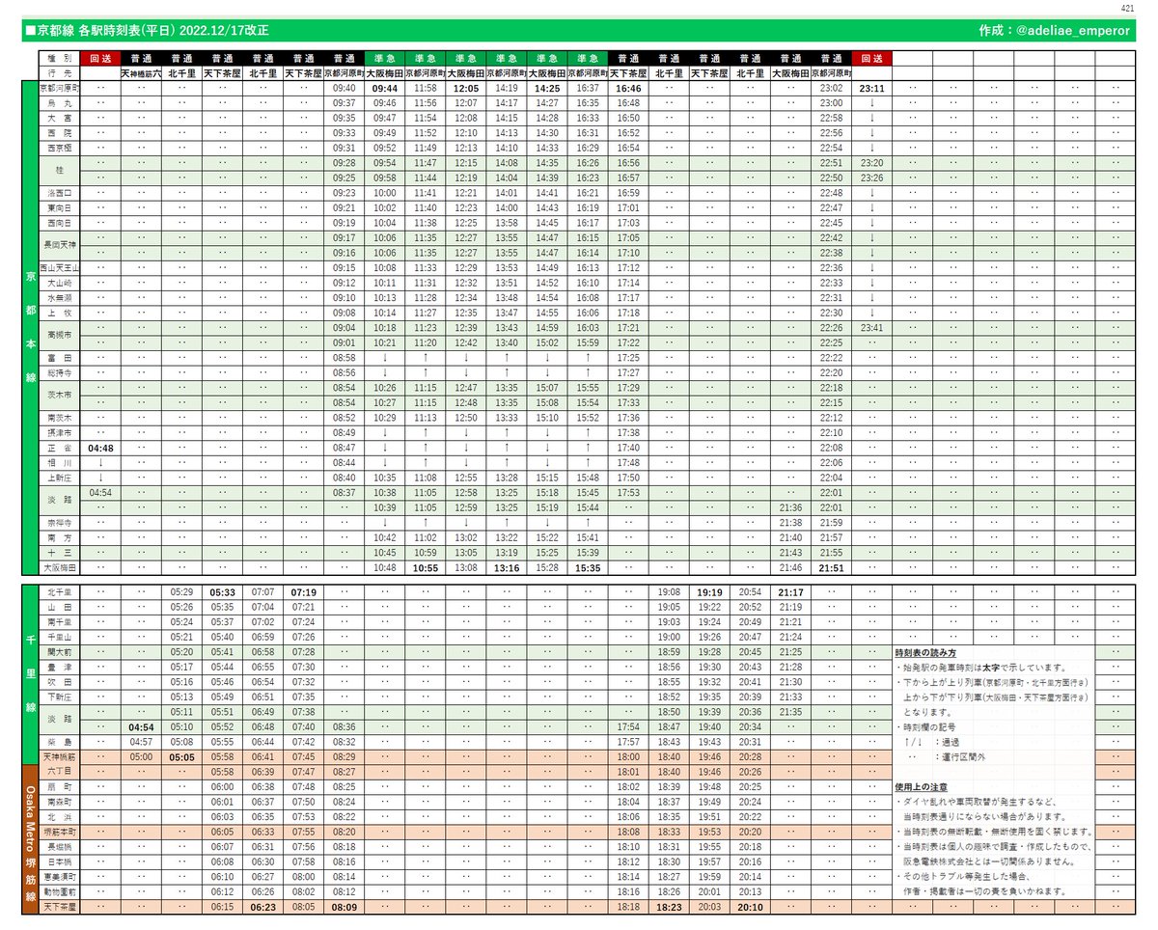The height and width of the screenshot is (930, 1158).
Task: Click the bold 回送 departure 23:11
Action: (x=871, y=87)
